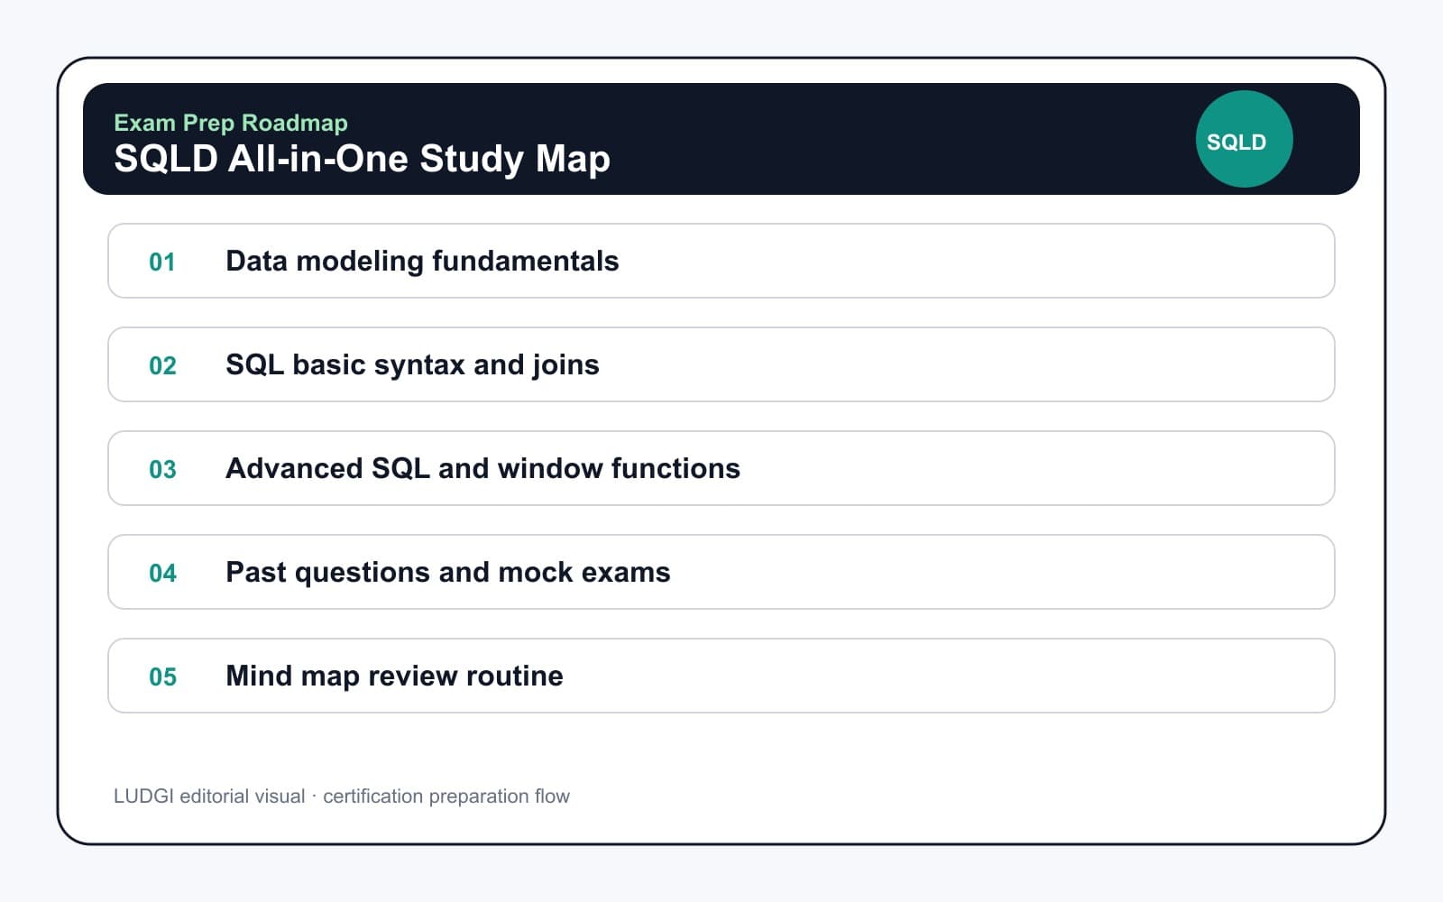
Task: Click empty area of Data modeling row
Action: point(974,261)
